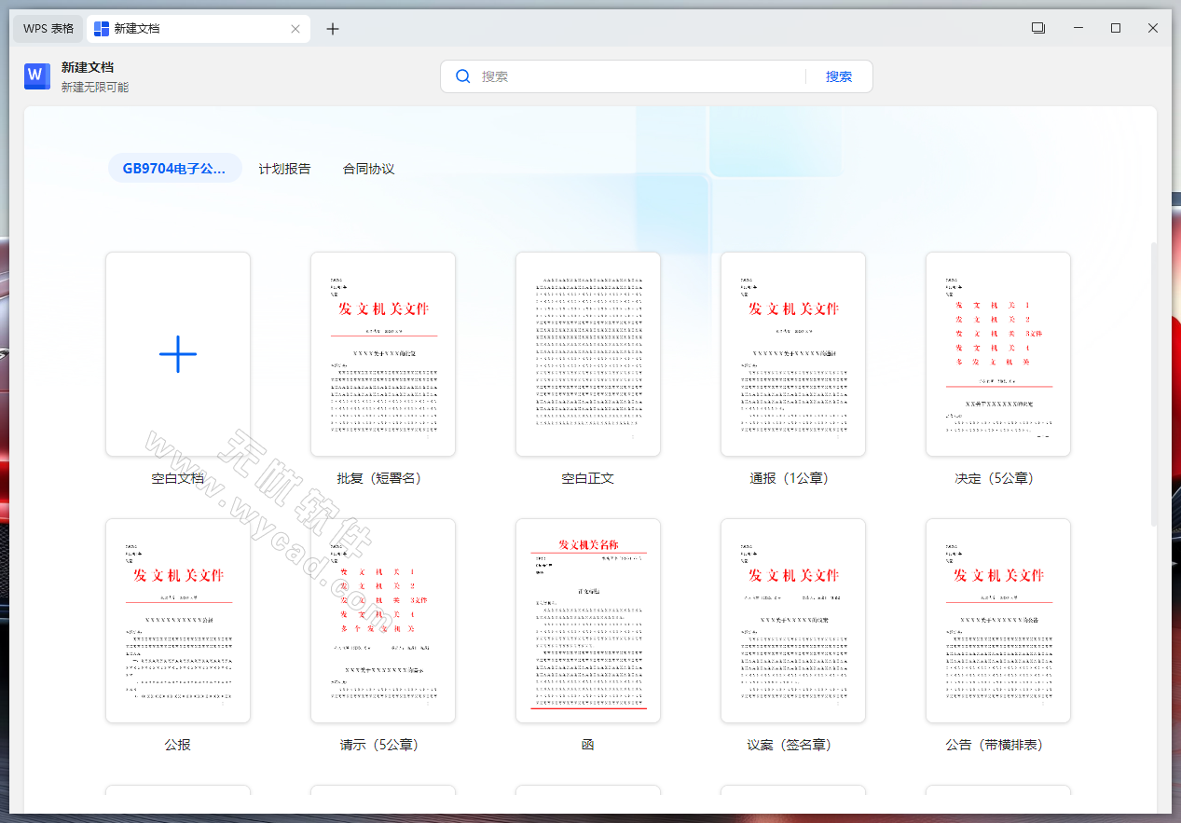Viewport: 1181px width, 823px height.
Task: Open the 公告（带横排表） template thumbnail
Action: pos(998,621)
